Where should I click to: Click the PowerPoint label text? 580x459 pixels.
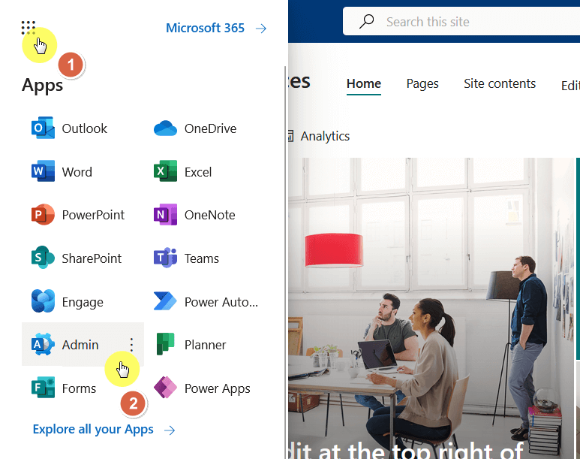[93, 215]
